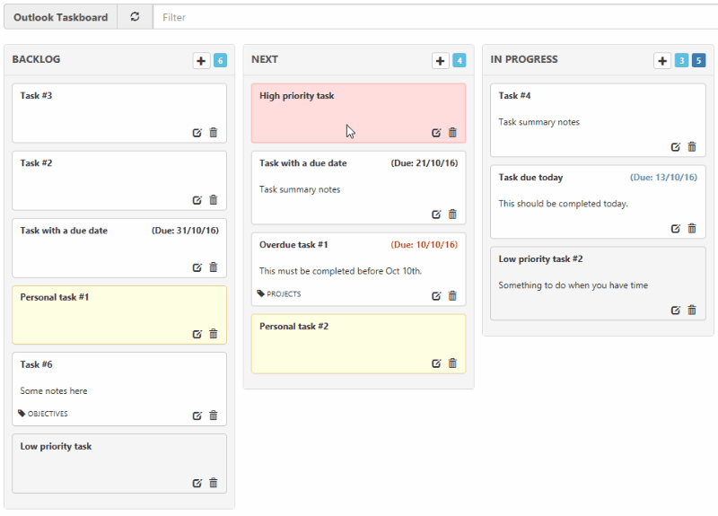Select the Task #2 title
Screen dimensions: 718x516
[36, 163]
